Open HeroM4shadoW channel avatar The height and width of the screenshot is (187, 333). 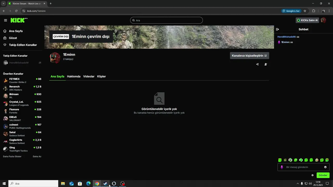click(5, 63)
